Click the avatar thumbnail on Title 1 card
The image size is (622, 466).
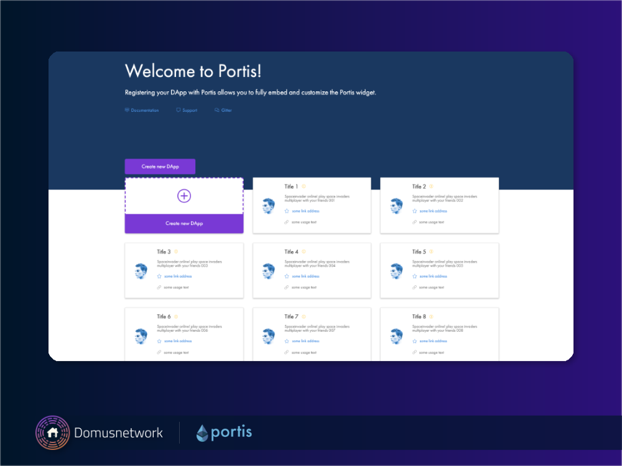pos(269,206)
